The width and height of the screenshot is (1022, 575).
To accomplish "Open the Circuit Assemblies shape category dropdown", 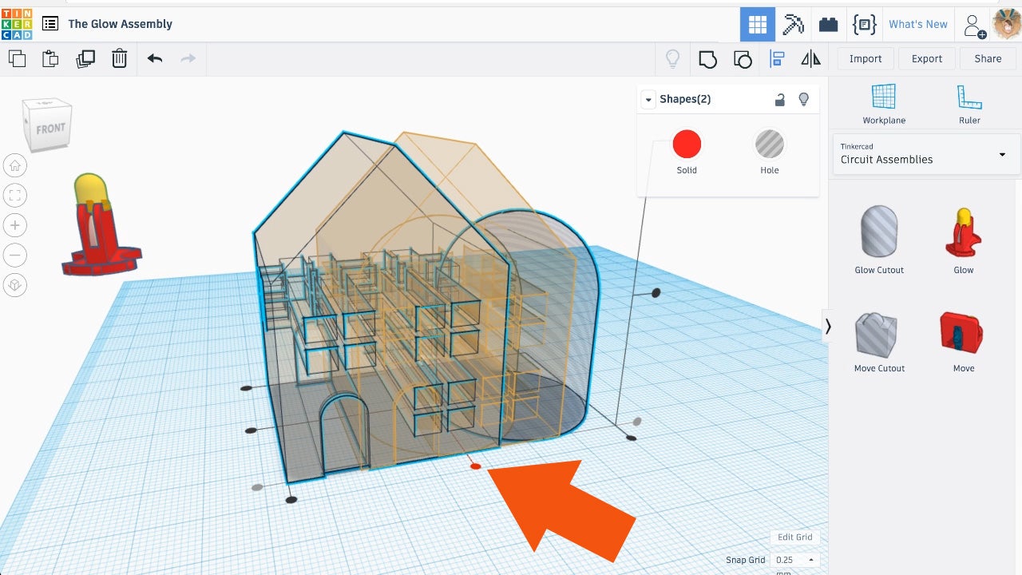I will tap(925, 153).
